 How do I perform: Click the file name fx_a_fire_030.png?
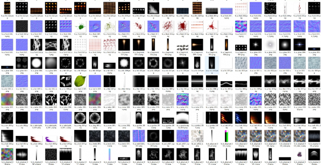point(124,17)
